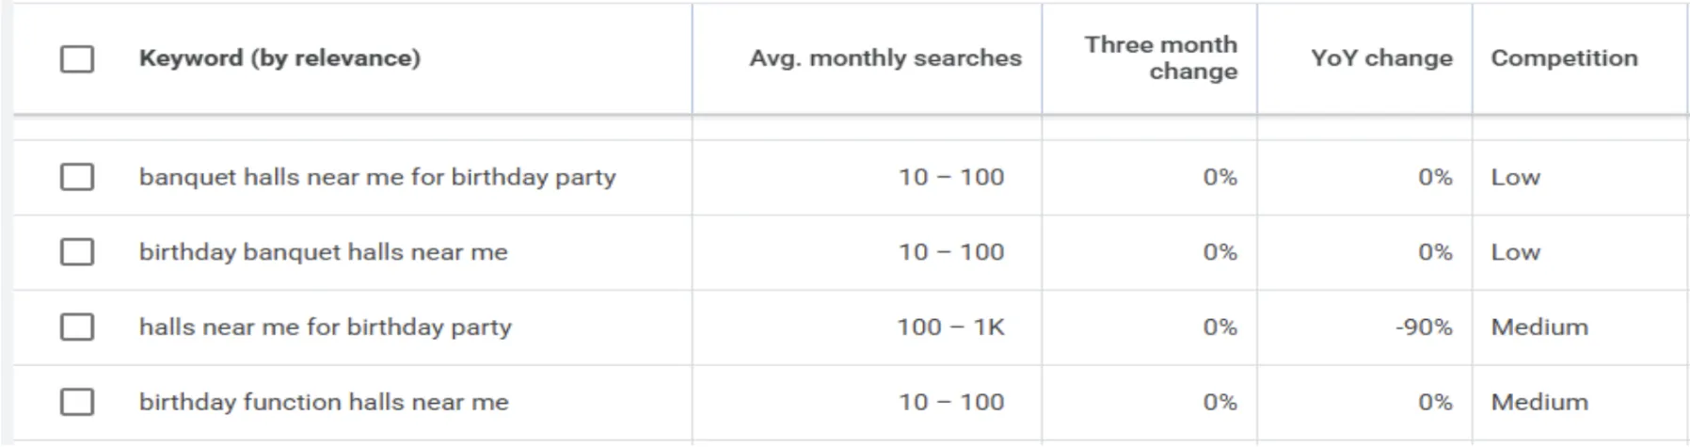Open keyword banquet halls near me for birthday party
1690x447 pixels.
(377, 177)
